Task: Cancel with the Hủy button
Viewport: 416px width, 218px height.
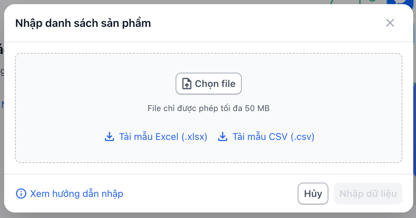Action: (x=313, y=194)
